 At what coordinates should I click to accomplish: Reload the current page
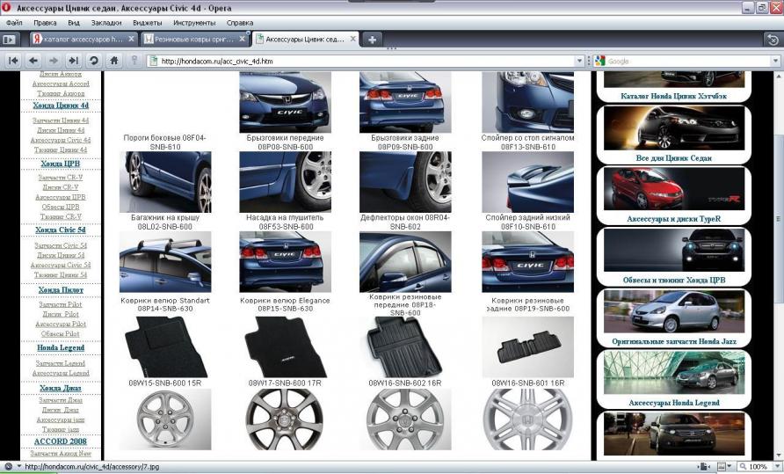click(93, 61)
